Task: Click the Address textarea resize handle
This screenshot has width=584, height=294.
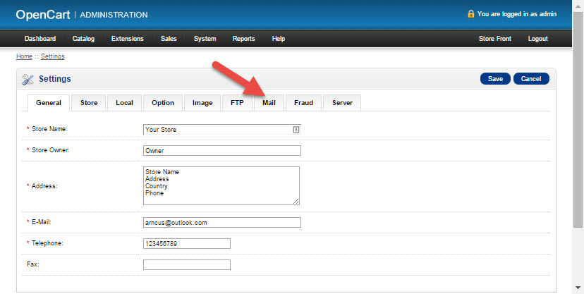Action: tap(296, 202)
